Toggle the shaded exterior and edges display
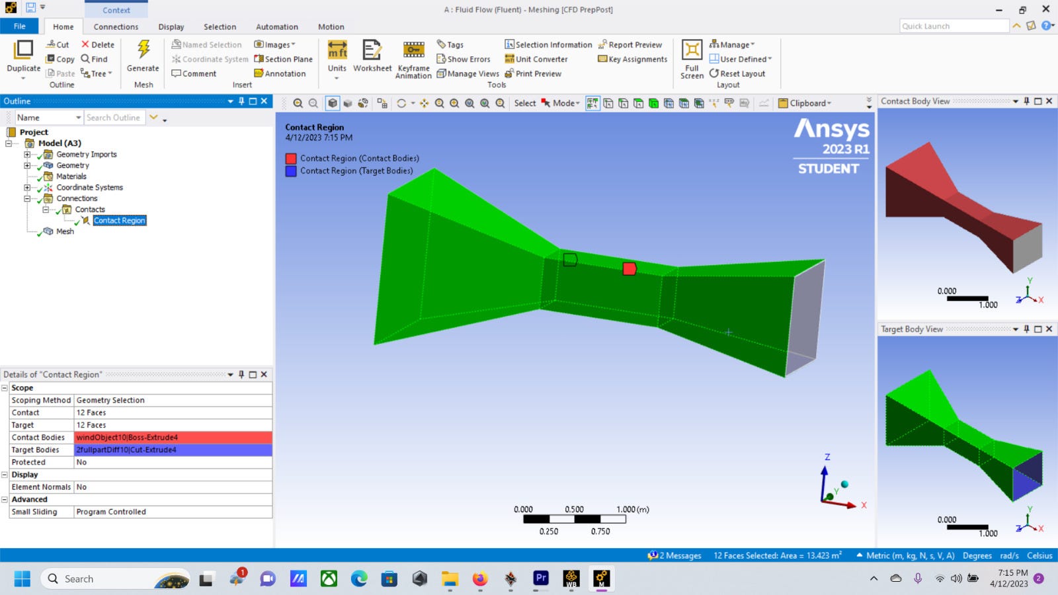 coord(333,103)
